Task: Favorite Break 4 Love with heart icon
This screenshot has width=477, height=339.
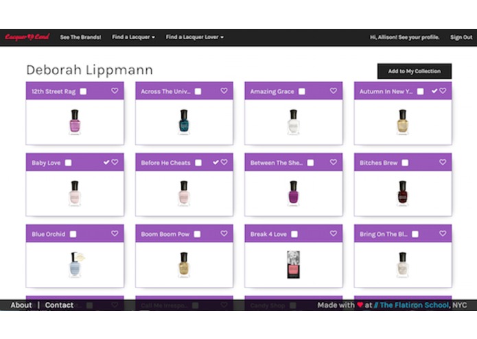Action: tap(334, 233)
